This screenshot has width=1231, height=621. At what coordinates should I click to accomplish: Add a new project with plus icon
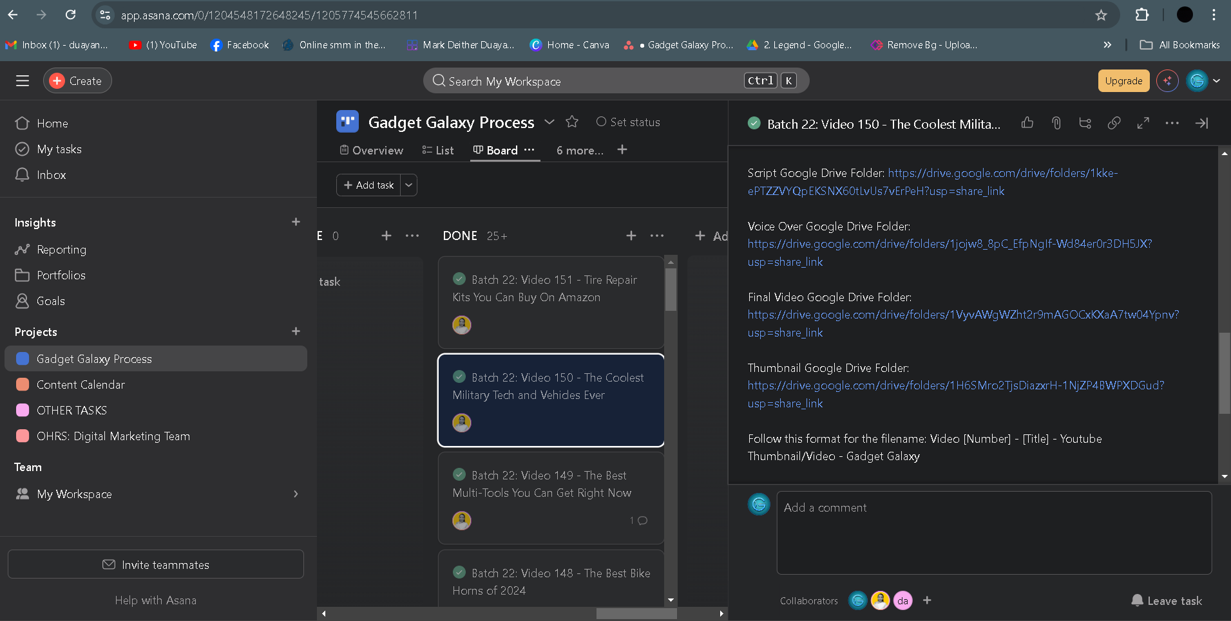[x=296, y=331]
